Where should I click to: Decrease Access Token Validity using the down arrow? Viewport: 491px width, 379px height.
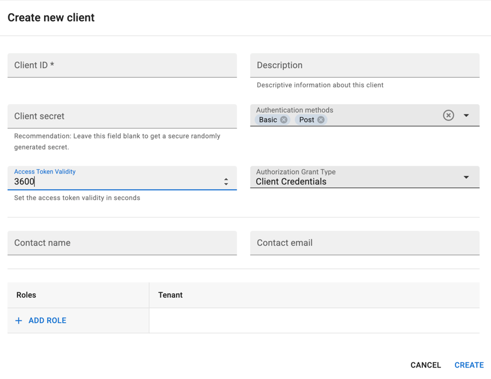[226, 184]
